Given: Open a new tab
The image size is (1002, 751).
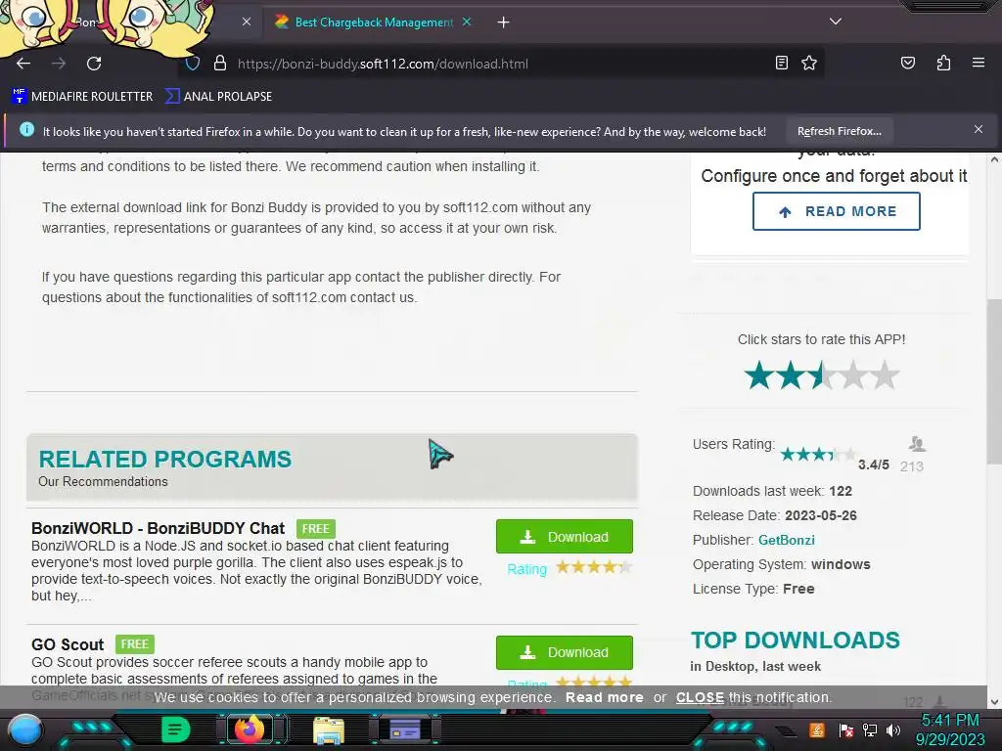Looking at the screenshot, I should 504,22.
